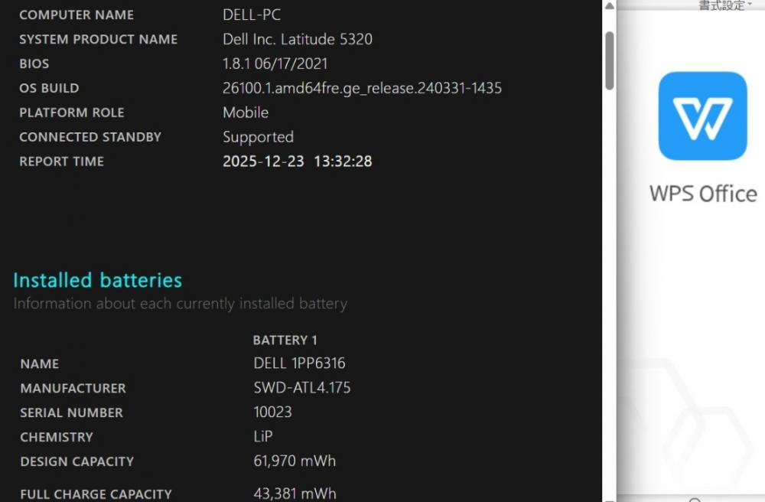Click the design capacity 61,970 mWh

coord(295,461)
